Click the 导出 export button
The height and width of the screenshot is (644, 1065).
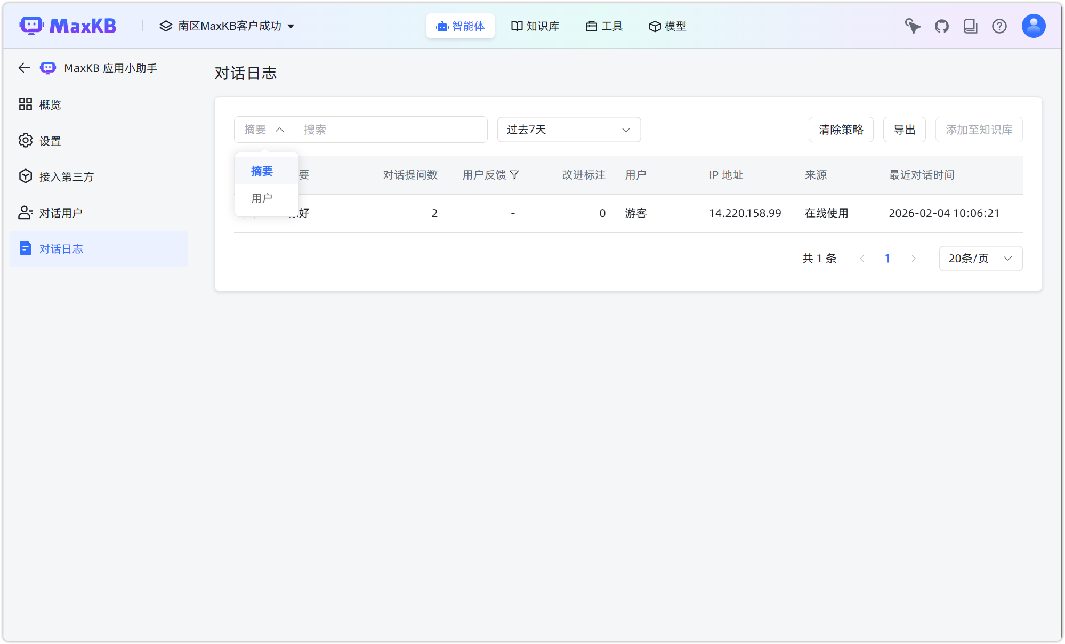click(905, 130)
